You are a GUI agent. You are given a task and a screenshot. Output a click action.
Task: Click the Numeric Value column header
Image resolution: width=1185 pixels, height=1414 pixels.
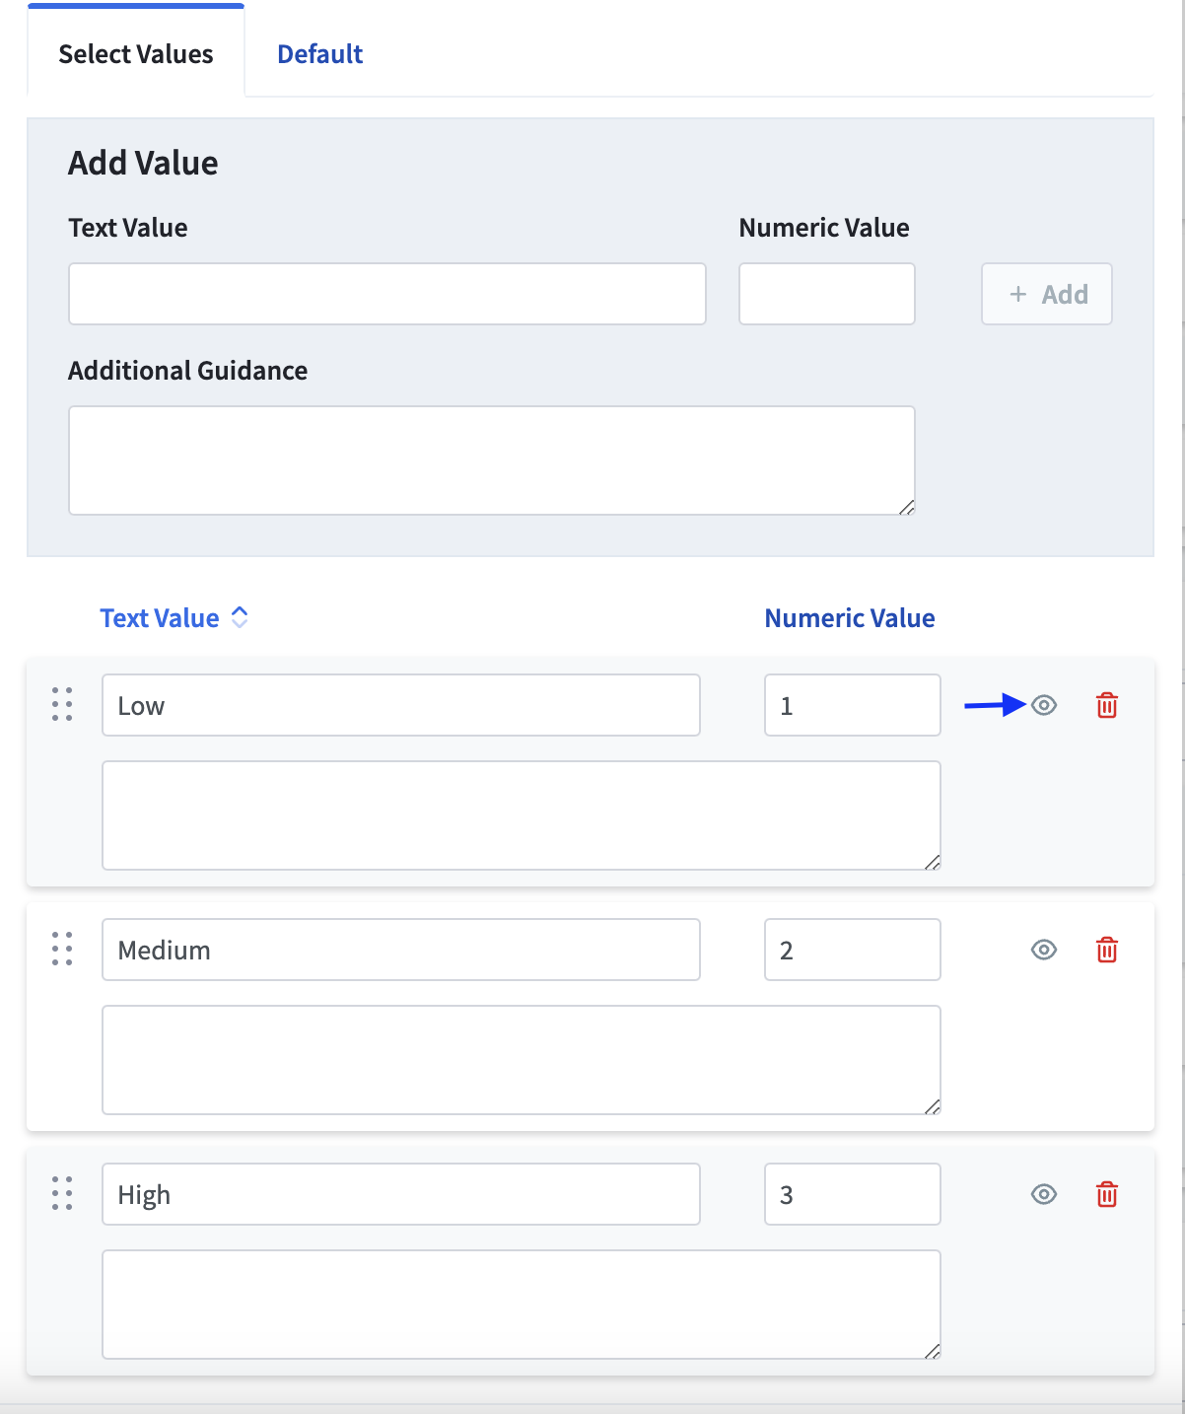click(x=850, y=618)
